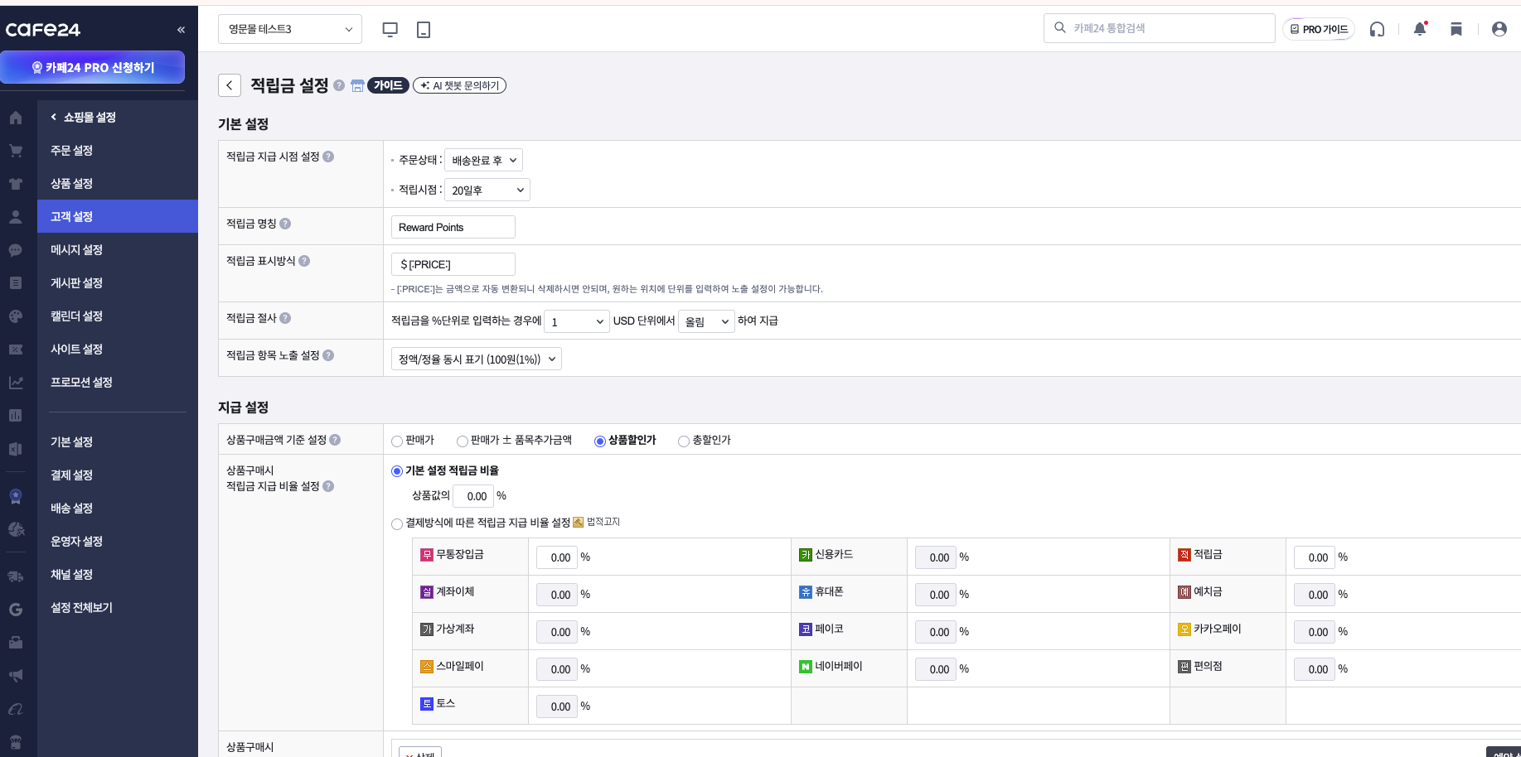The image size is (1521, 757).
Task: Open headset customer support icon
Action: (x=1377, y=29)
